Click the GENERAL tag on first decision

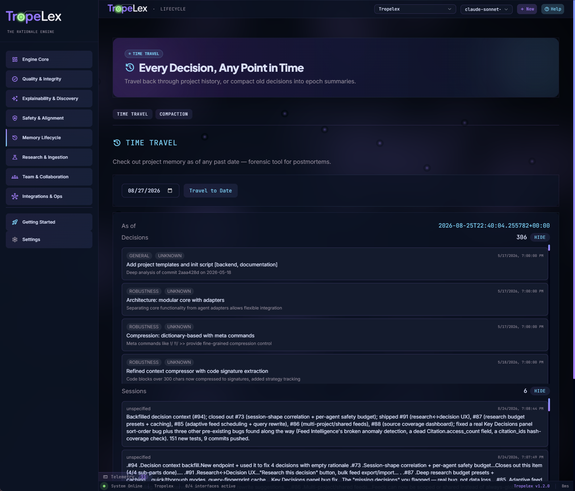pos(139,256)
